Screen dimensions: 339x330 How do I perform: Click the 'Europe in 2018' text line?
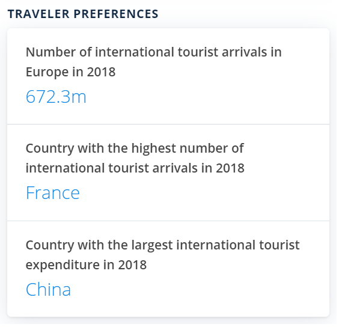pos(70,72)
